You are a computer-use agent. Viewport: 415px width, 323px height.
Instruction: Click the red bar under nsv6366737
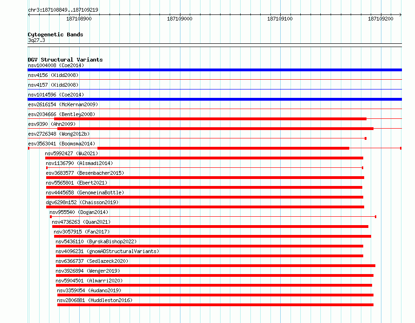click(216, 266)
